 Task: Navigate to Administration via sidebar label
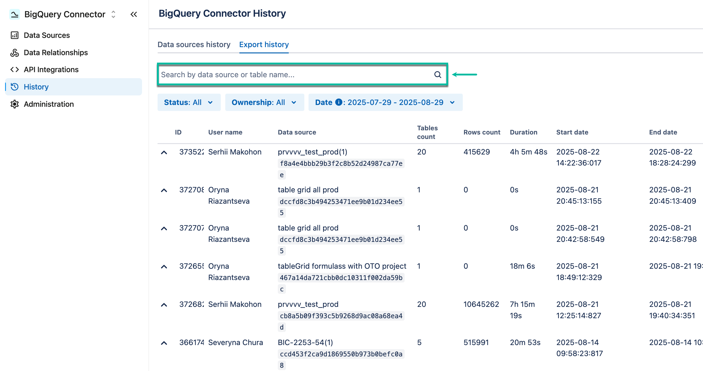click(x=49, y=104)
